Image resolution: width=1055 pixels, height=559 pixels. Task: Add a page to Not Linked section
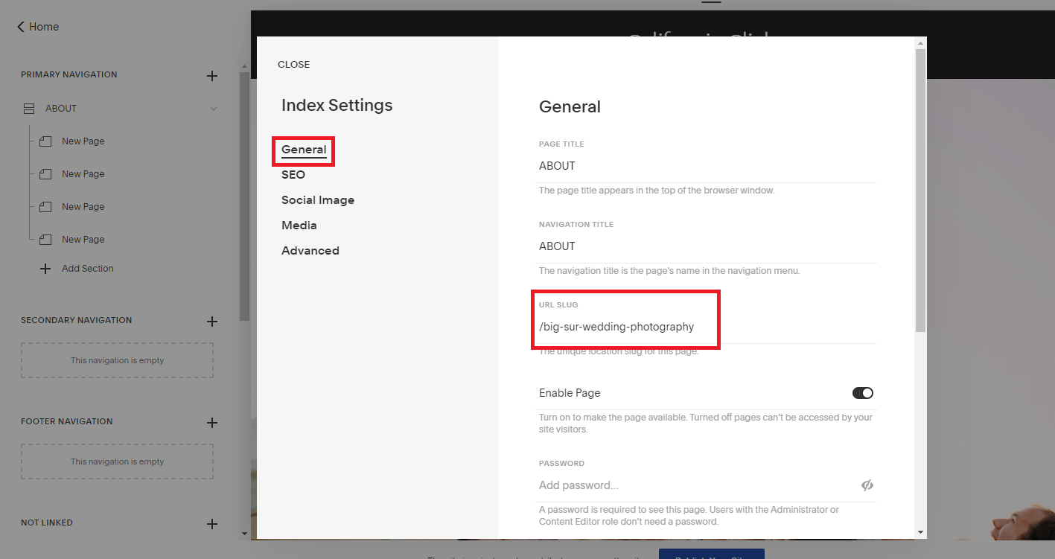click(x=212, y=524)
